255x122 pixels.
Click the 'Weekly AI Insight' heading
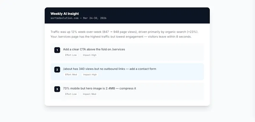coord(65,14)
